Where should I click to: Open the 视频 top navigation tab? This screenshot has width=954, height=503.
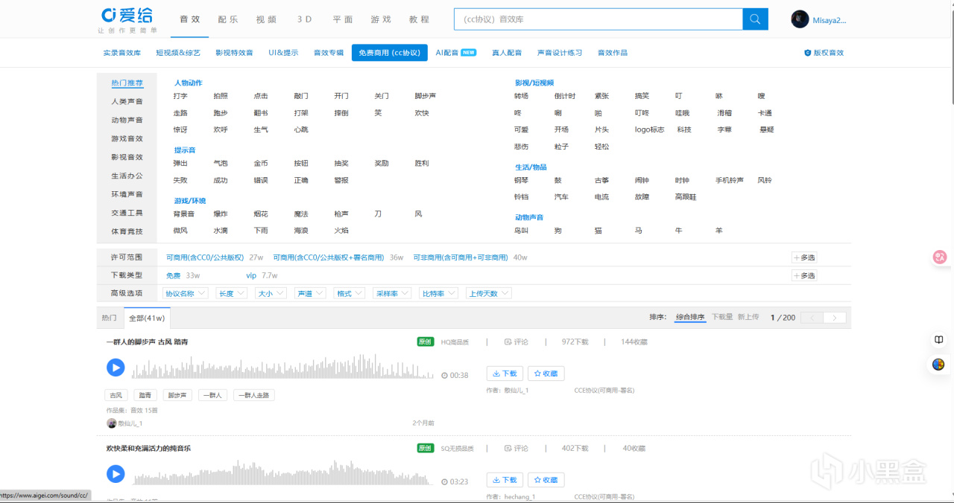pyautogui.click(x=266, y=19)
